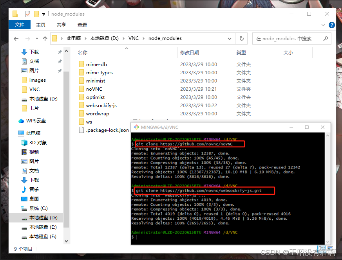Viewport: 342px width, 260px height.
Task: Click the Explorer help icon
Action: 331,25
